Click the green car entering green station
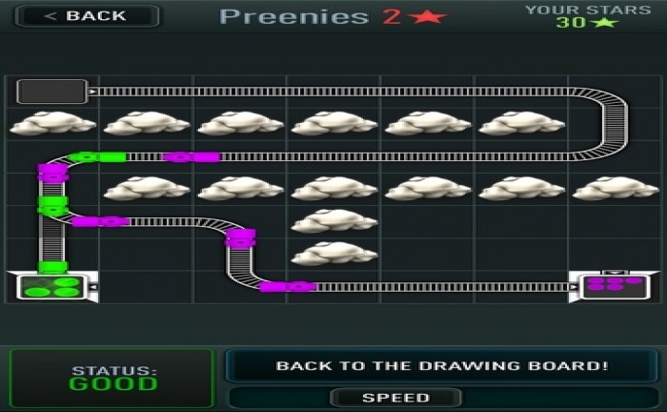 (52, 267)
